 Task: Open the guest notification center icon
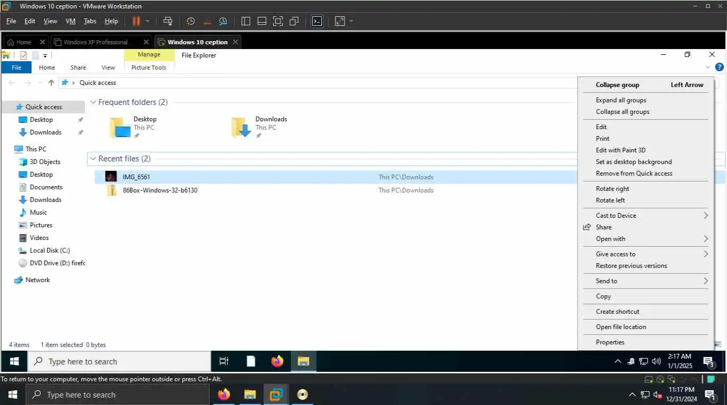(x=709, y=362)
